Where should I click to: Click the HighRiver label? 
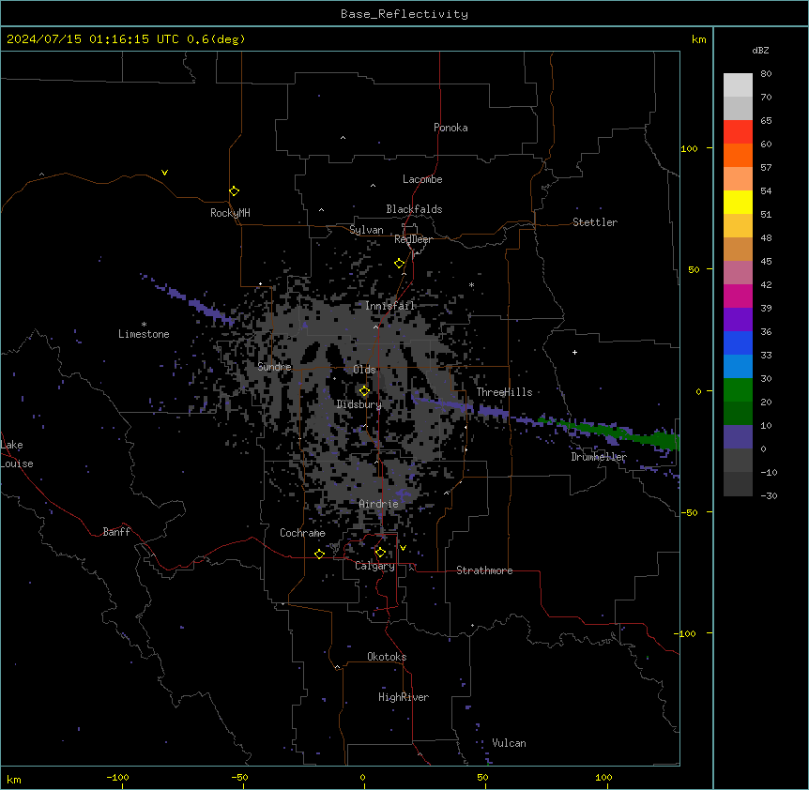coord(404,697)
